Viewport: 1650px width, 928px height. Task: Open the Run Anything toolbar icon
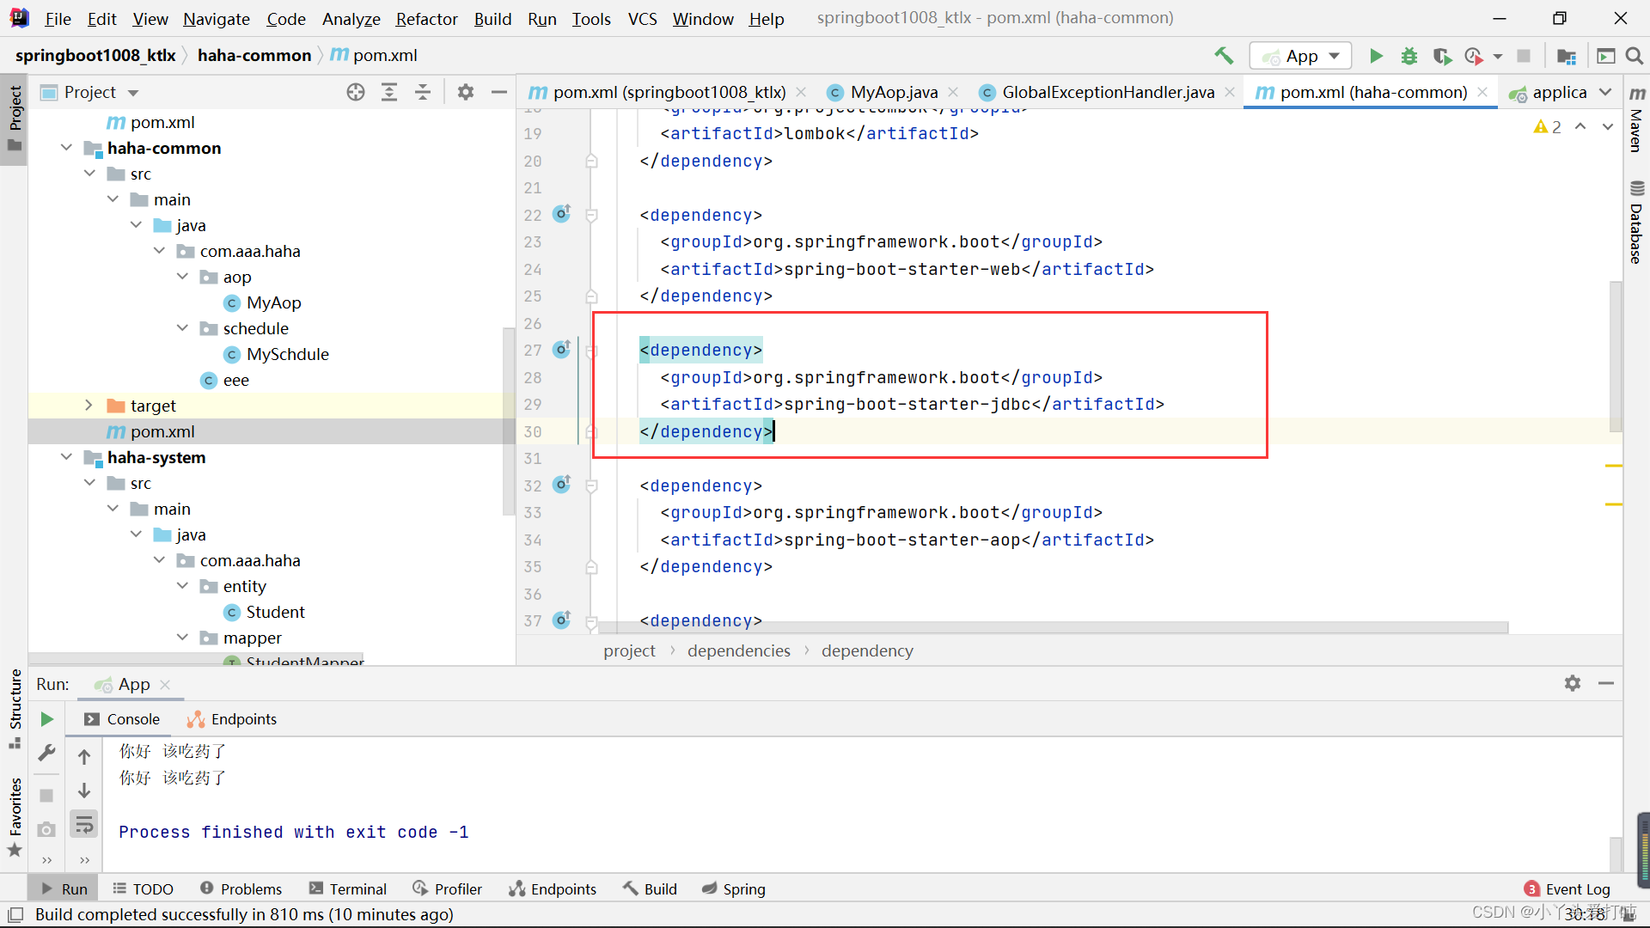pos(1605,56)
